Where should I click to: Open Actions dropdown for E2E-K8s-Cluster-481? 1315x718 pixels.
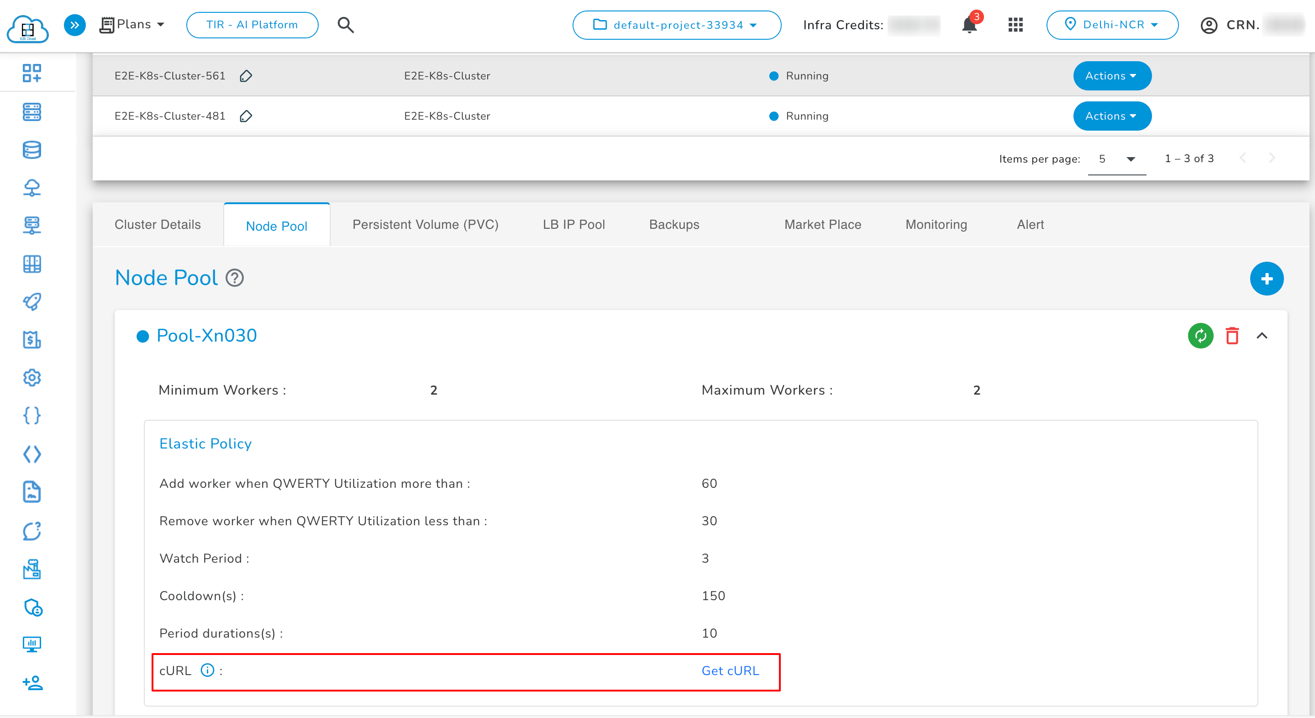coord(1112,116)
